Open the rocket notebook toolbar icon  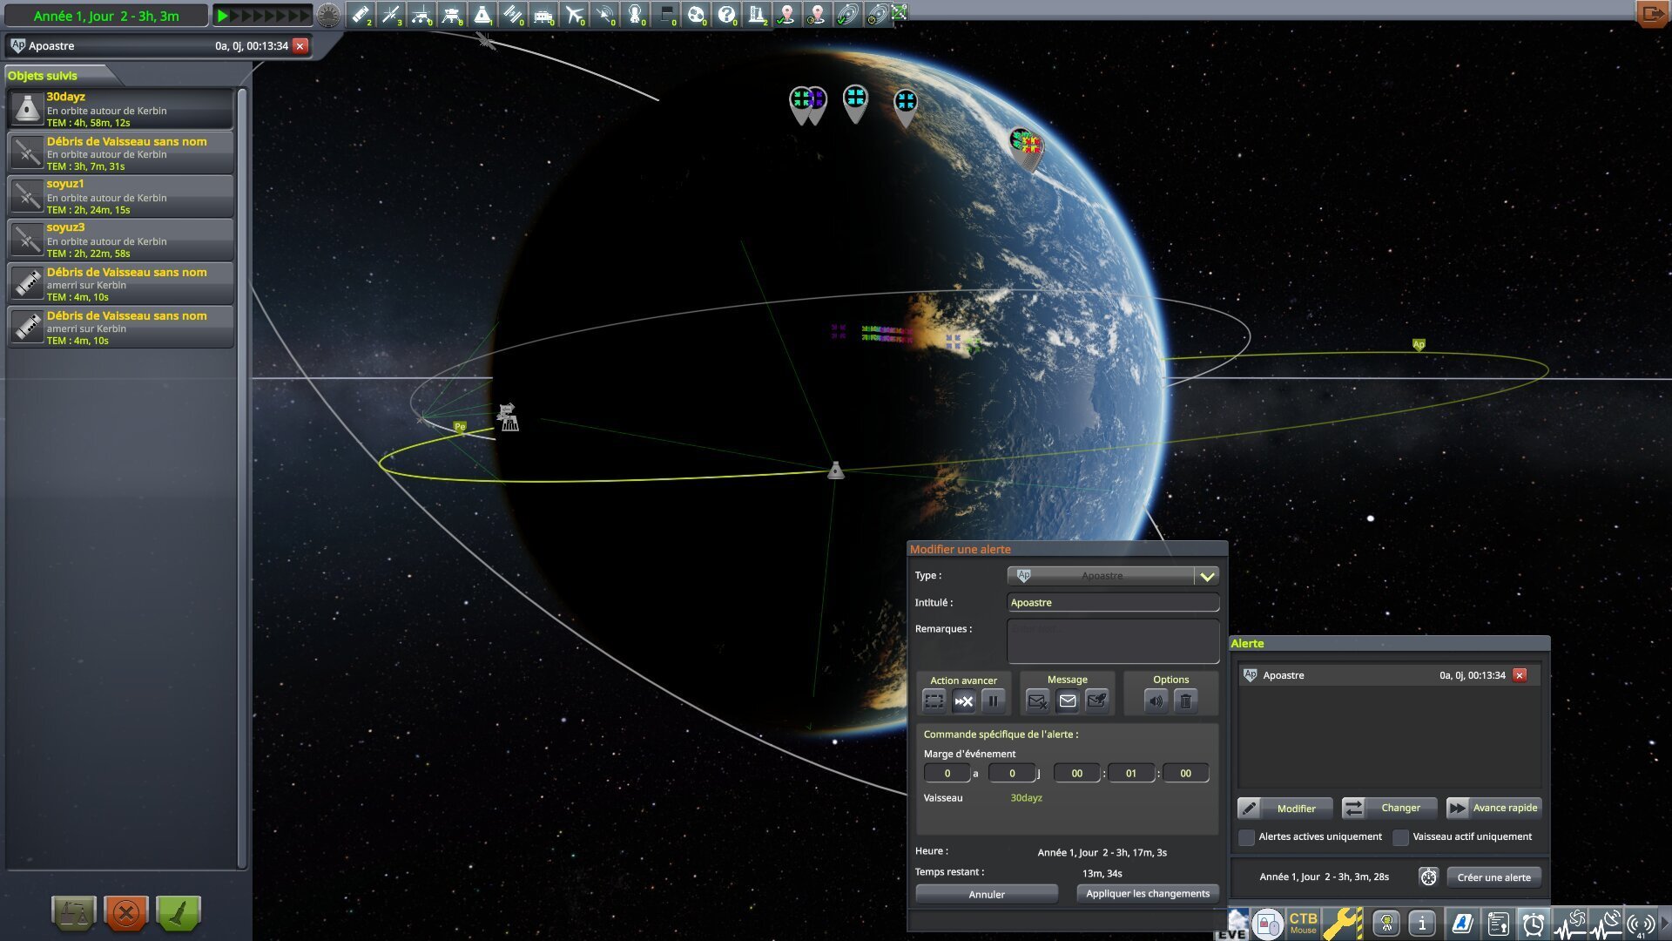pyautogui.click(x=1461, y=924)
